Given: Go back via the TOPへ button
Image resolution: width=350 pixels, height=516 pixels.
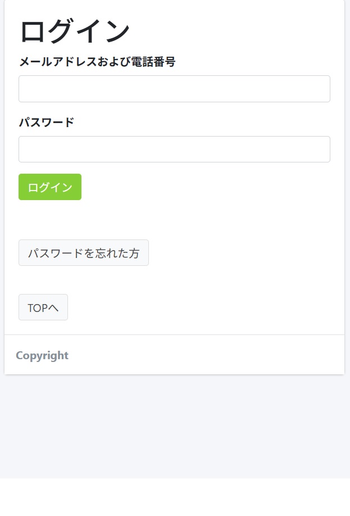Looking at the screenshot, I should pos(43,307).
